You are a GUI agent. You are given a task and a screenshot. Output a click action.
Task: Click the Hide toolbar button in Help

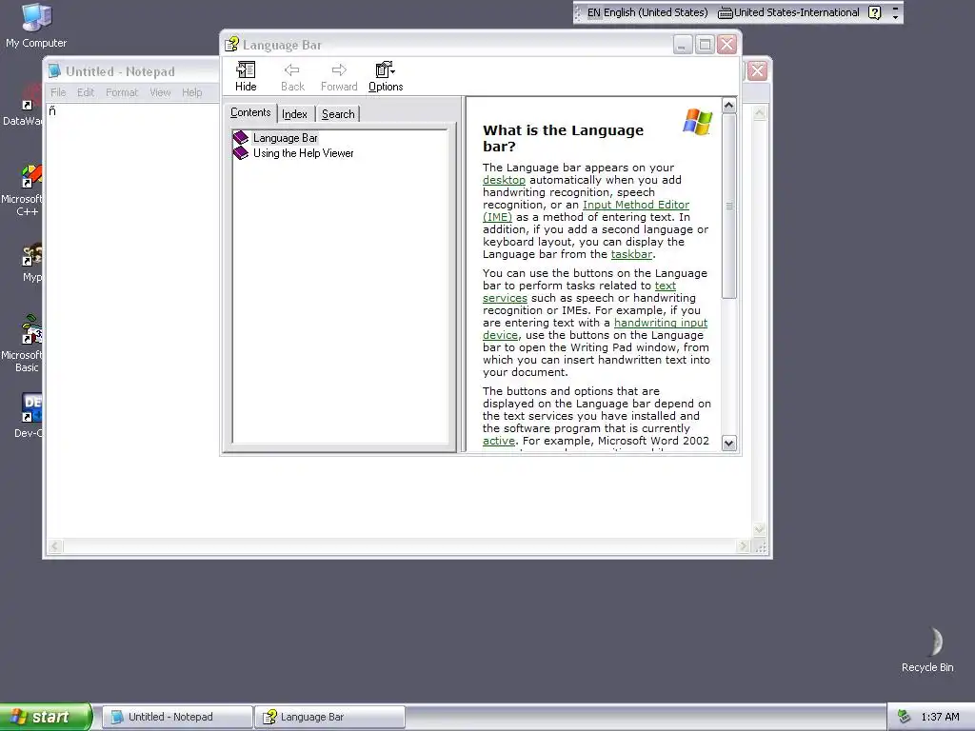click(x=246, y=77)
